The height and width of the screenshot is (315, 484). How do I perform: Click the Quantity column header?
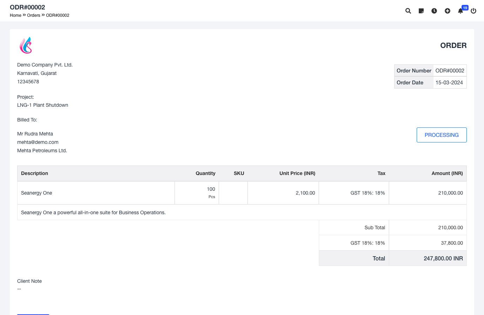click(205, 173)
